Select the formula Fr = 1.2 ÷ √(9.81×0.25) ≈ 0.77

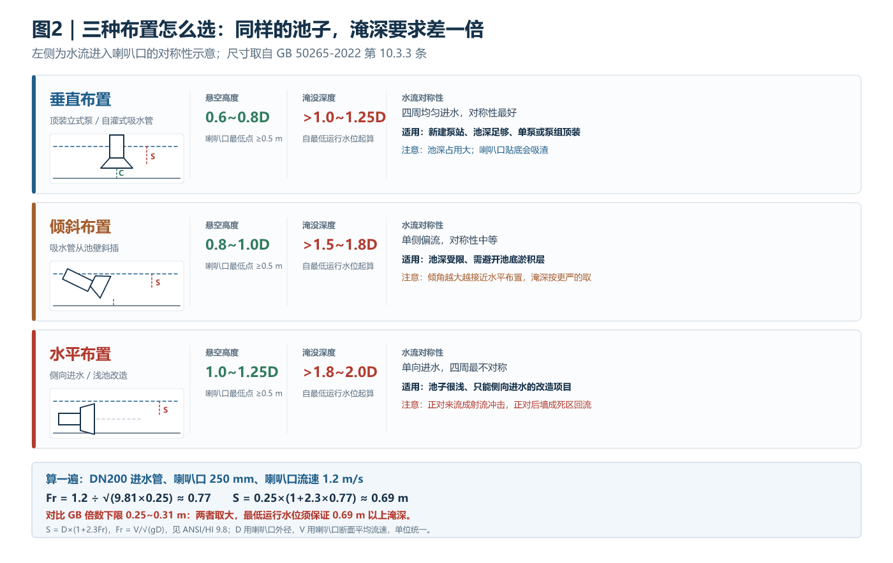coord(128,498)
